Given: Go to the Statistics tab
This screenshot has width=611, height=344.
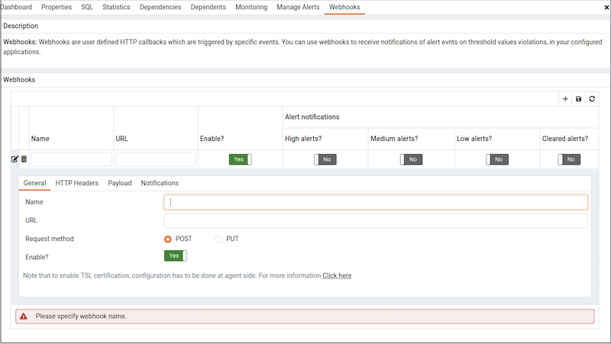Looking at the screenshot, I should (x=116, y=7).
